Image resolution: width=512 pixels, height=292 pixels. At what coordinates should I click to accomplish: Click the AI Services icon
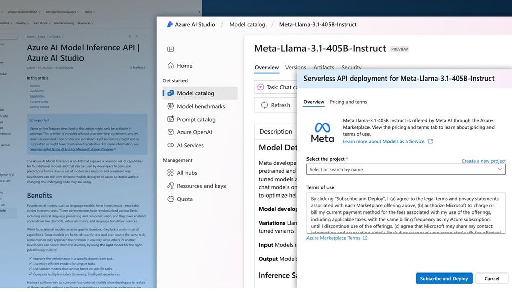[x=171, y=145]
